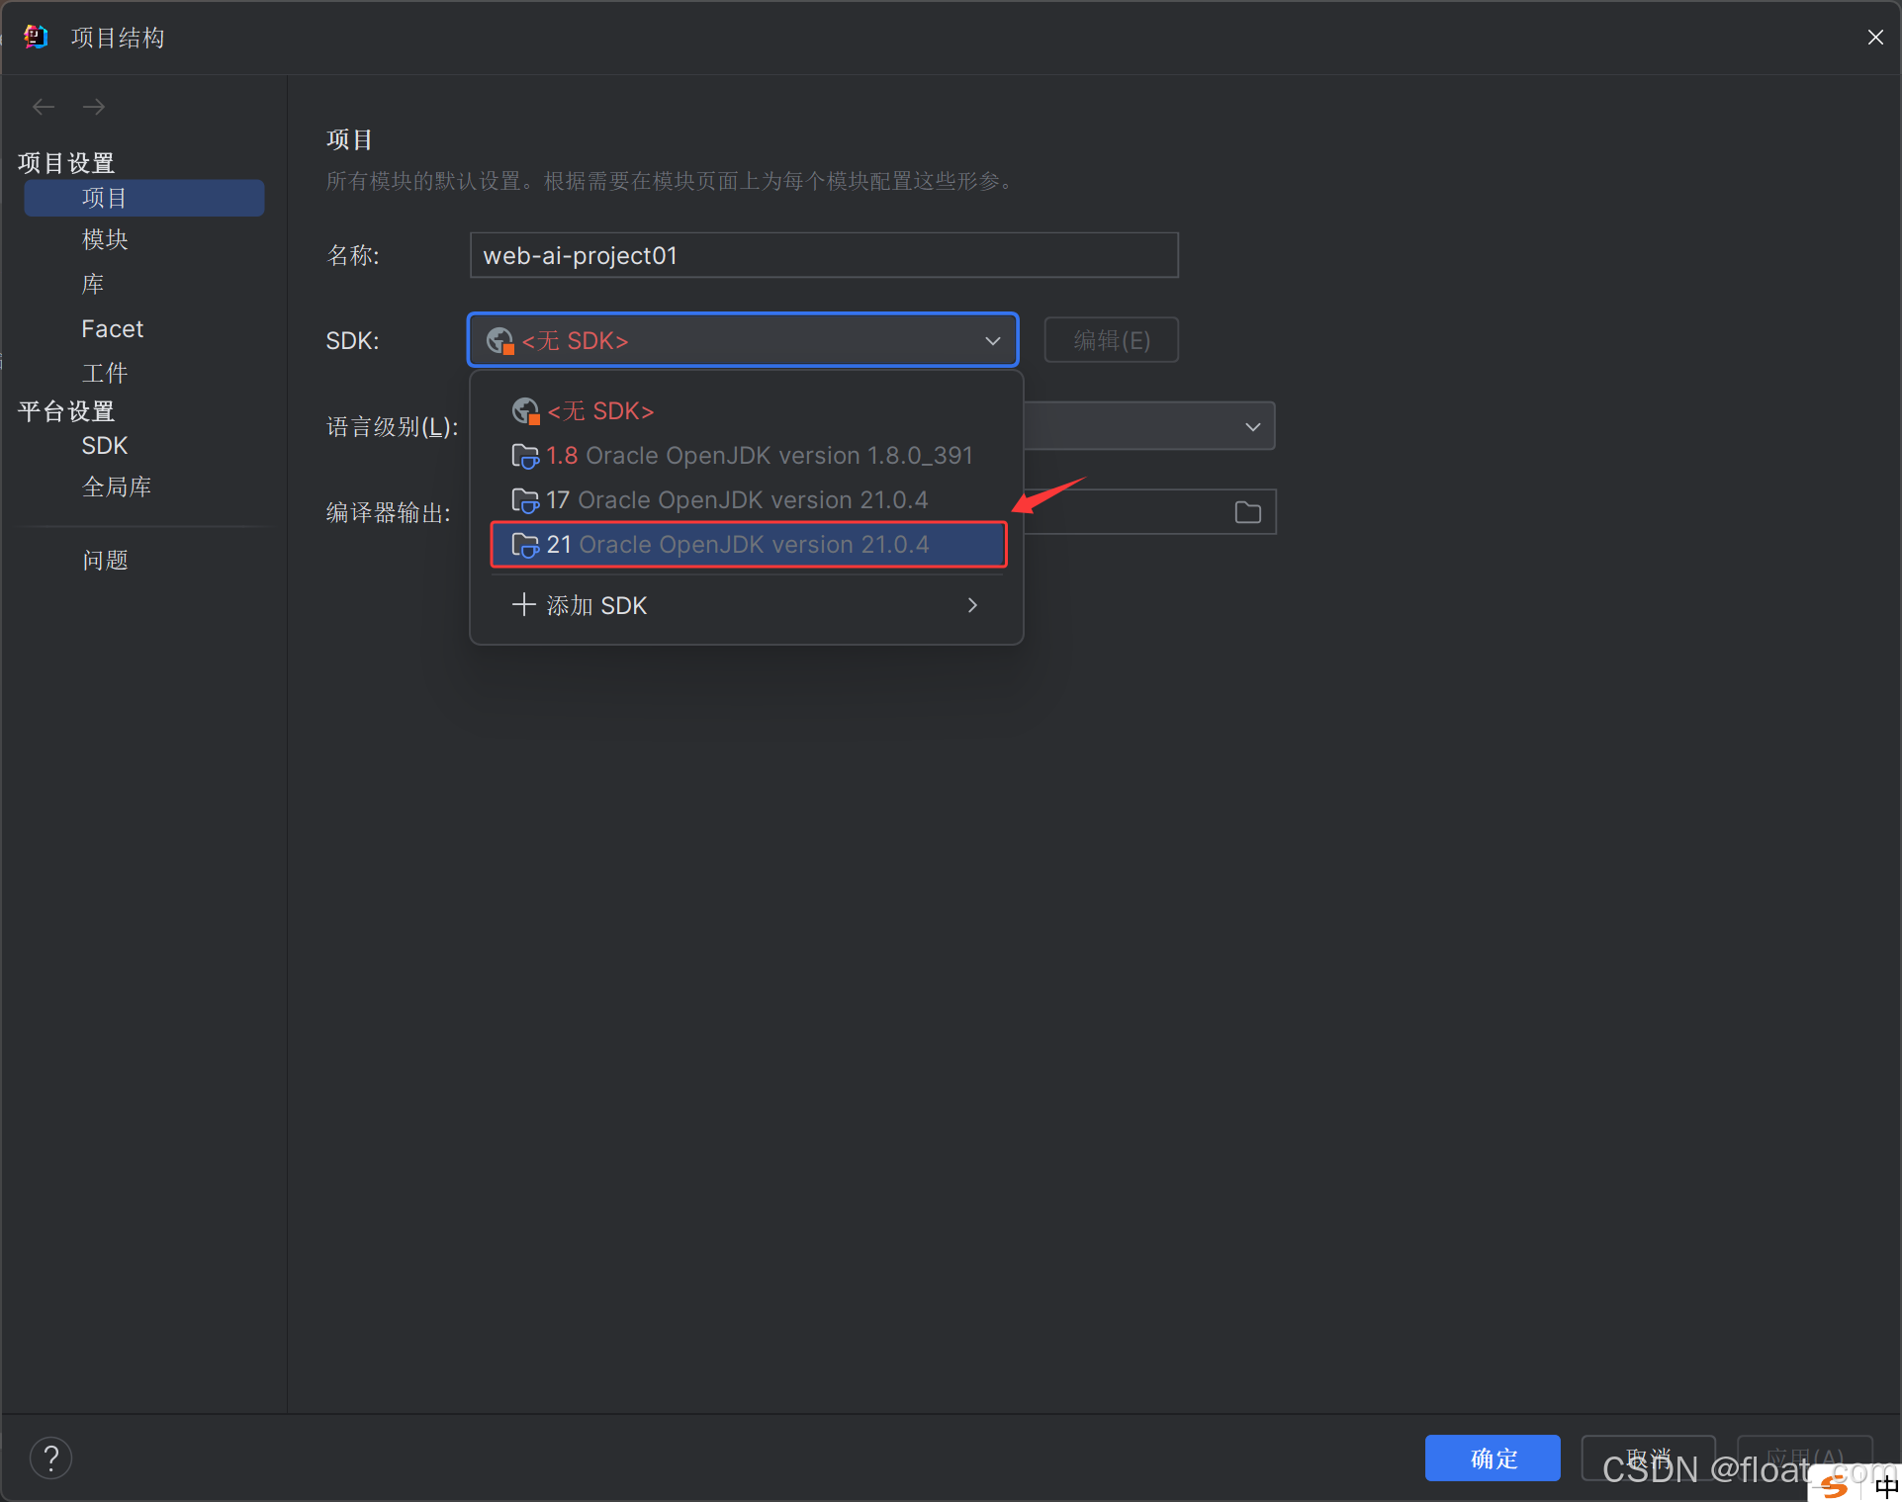Choose 1.8 Oracle OpenJDK version 1.8.0_391
Image resolution: width=1902 pixels, height=1502 pixels.
point(759,456)
